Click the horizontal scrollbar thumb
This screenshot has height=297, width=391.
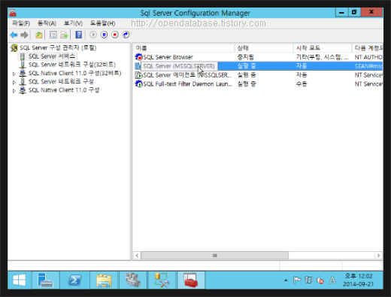tap(214, 256)
